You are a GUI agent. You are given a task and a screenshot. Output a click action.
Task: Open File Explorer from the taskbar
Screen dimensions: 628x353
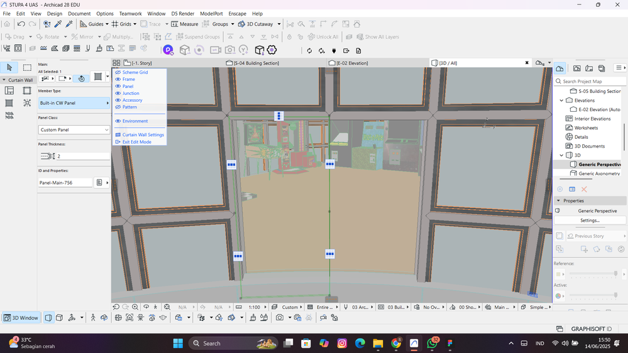(378, 344)
